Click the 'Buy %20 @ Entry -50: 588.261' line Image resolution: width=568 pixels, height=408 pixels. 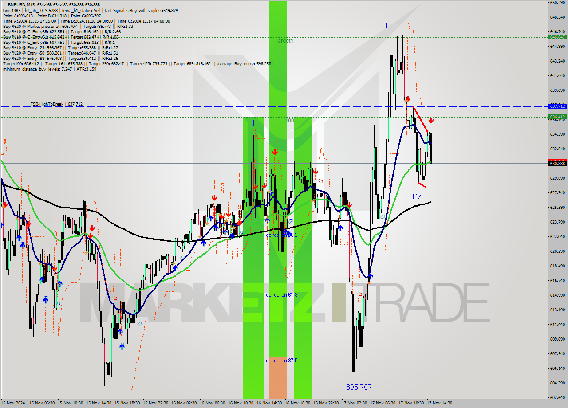coord(60,53)
